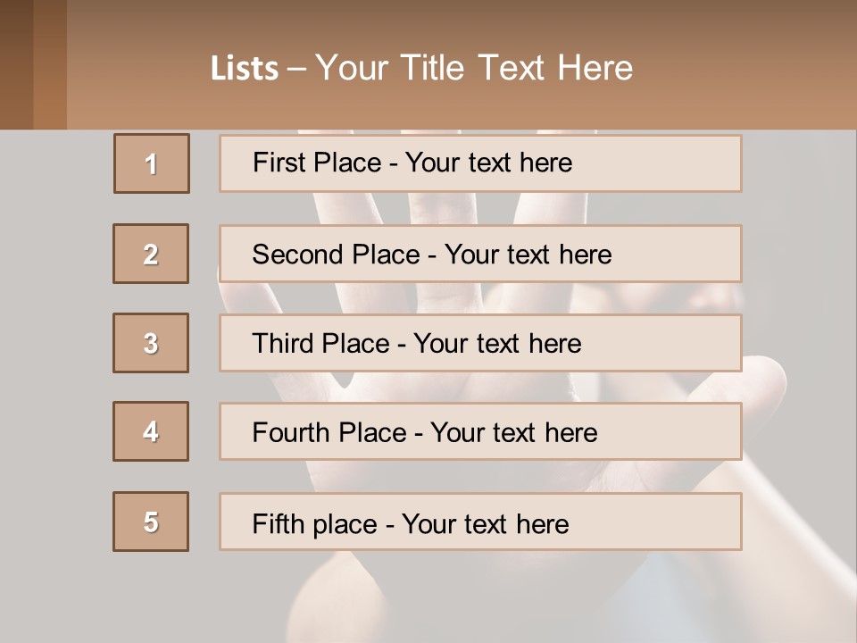
Task: Click the words First Place
Action: pyautogui.click(x=317, y=163)
